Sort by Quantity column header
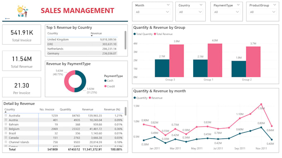The width and height of the screenshot is (282, 158). tap(65, 109)
